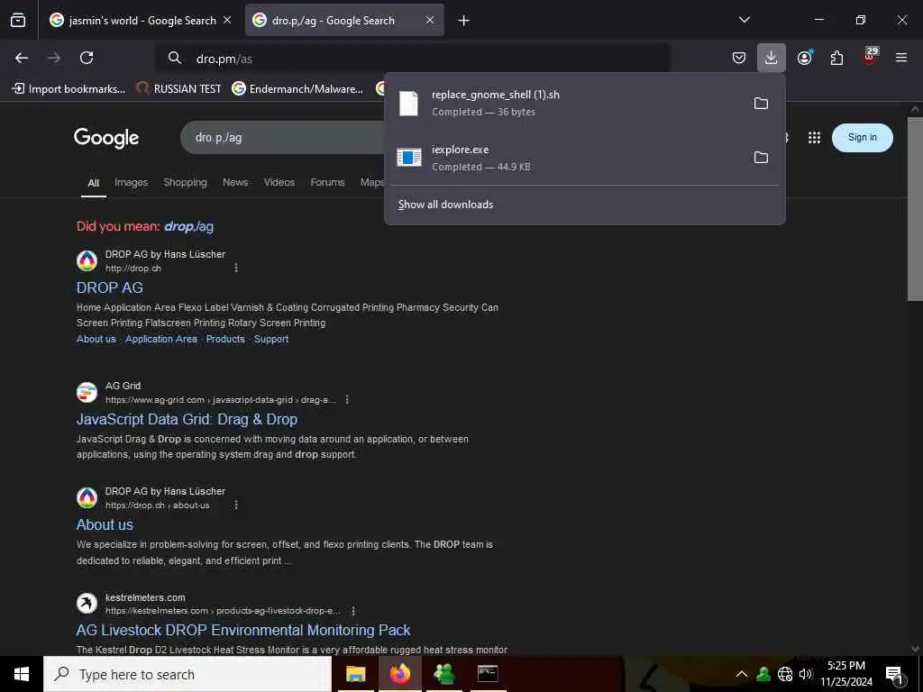Open Import bookmarks item
Screen dimensions: 923x692
tap(69, 89)
